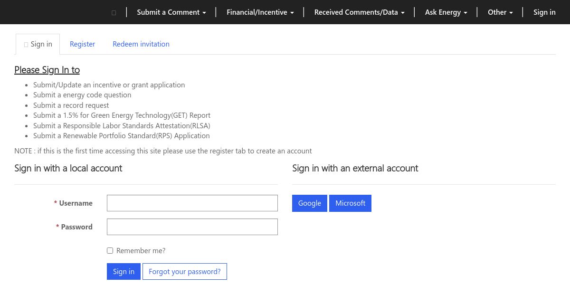Viewport: 570px width, 285px height.
Task: Click Sign in link in top navigation
Action: pyautogui.click(x=544, y=12)
